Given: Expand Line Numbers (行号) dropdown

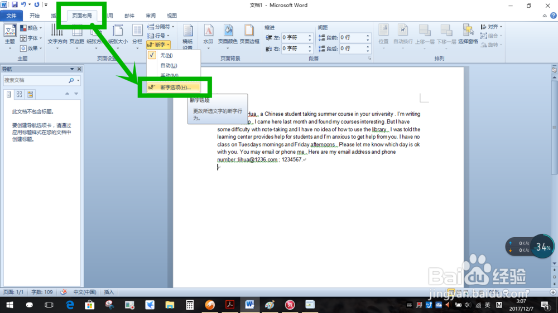Looking at the screenshot, I should (x=158, y=36).
